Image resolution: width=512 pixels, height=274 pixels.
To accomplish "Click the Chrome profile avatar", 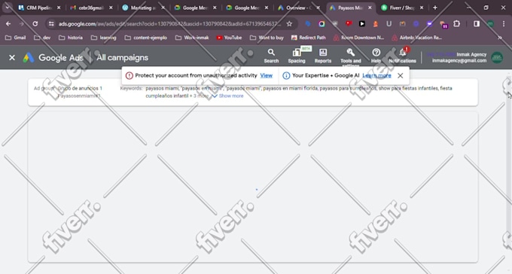I will click(490, 24).
